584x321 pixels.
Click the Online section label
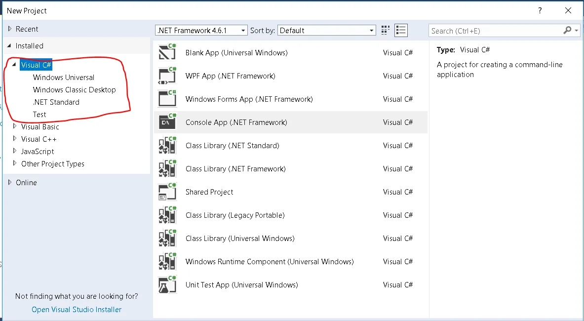pyautogui.click(x=26, y=182)
